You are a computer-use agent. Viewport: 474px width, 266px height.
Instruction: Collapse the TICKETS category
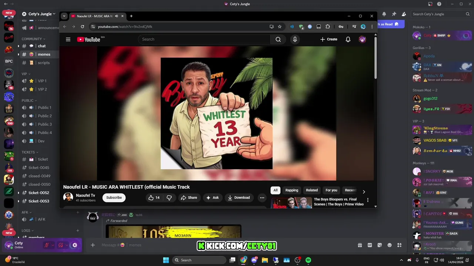pos(30,152)
